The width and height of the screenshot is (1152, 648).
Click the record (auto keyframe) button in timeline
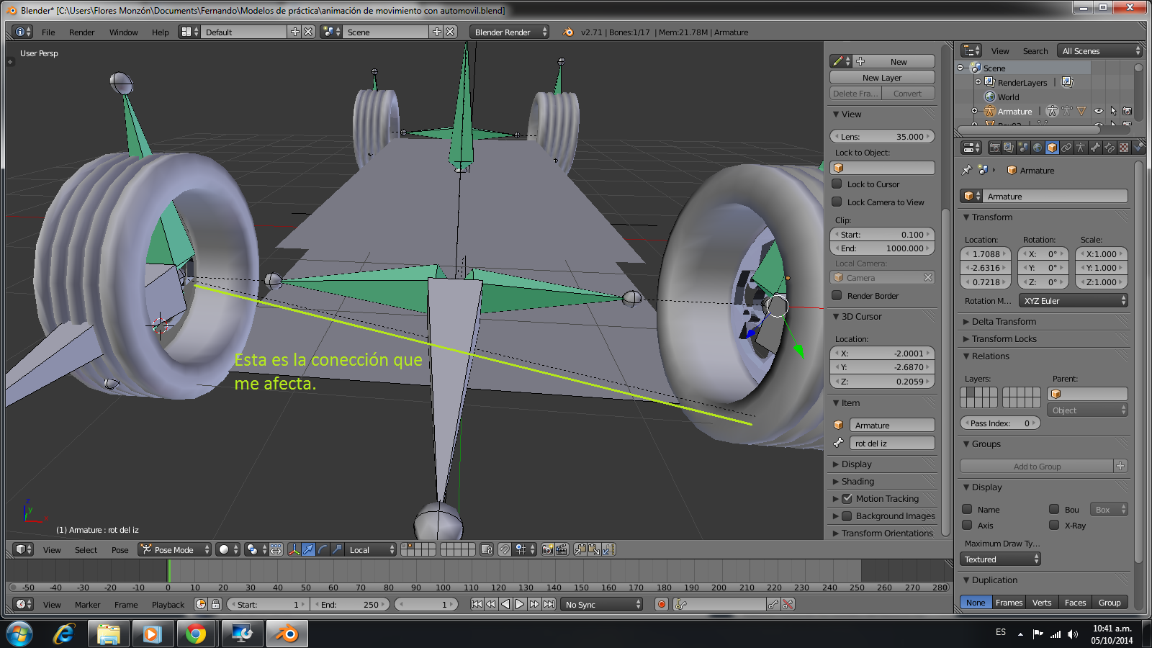click(x=662, y=605)
